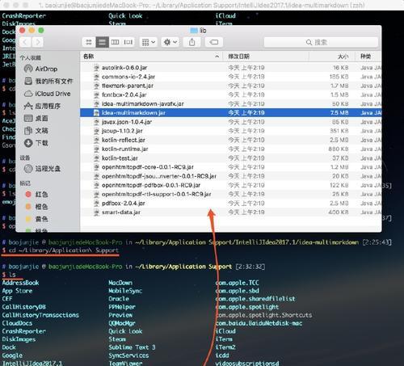Click terminal entry 'Oracle'
This screenshot has height=366, width=404.
point(119,299)
